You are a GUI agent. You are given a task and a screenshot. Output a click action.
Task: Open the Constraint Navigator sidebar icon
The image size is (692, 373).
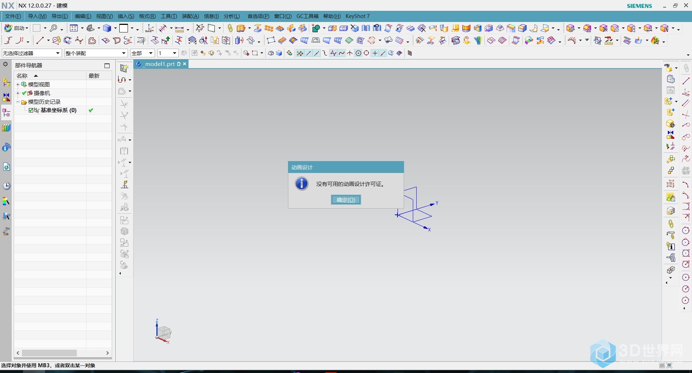(6, 97)
